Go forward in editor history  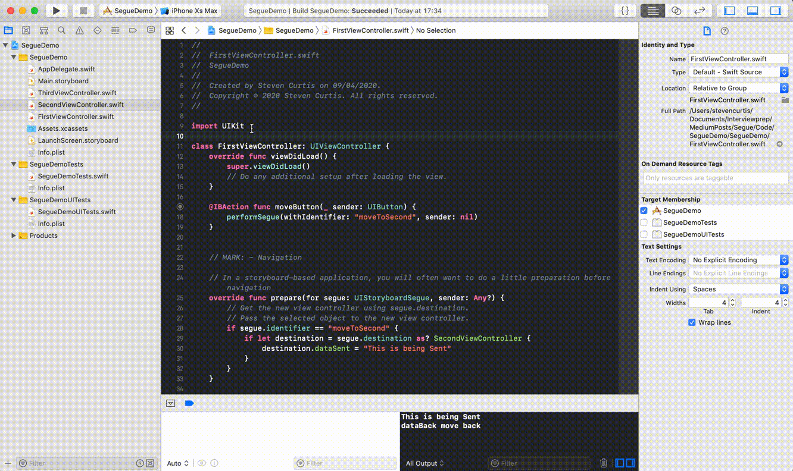click(x=197, y=30)
